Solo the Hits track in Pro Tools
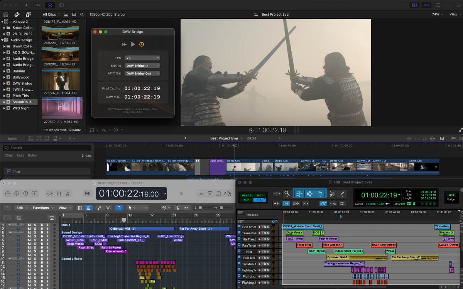Screen dimensions: 463x289 [x=265, y=252]
